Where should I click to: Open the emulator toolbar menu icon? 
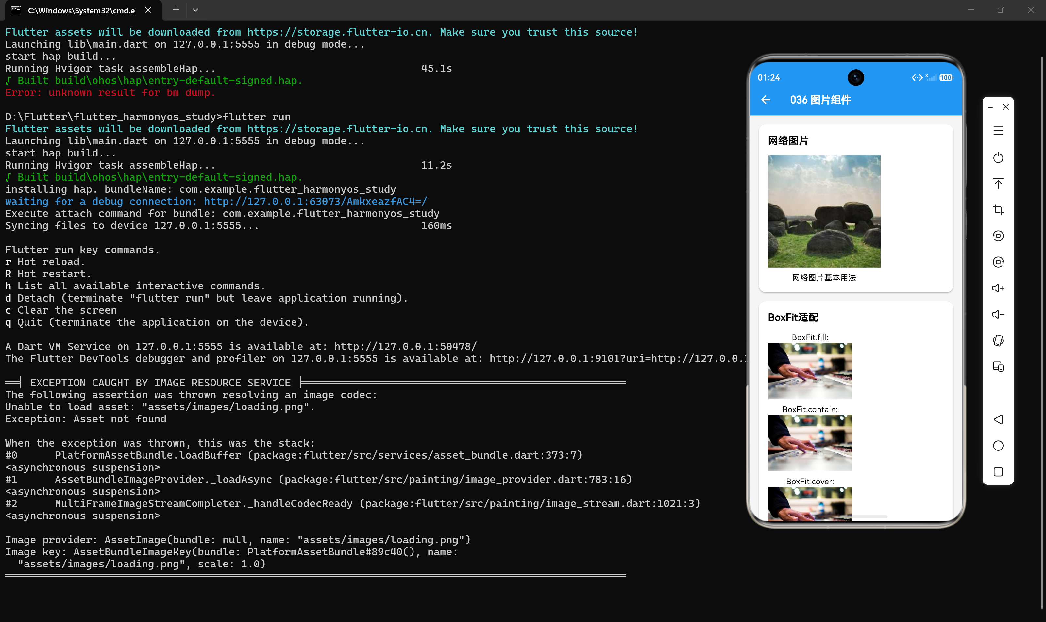coord(998,131)
